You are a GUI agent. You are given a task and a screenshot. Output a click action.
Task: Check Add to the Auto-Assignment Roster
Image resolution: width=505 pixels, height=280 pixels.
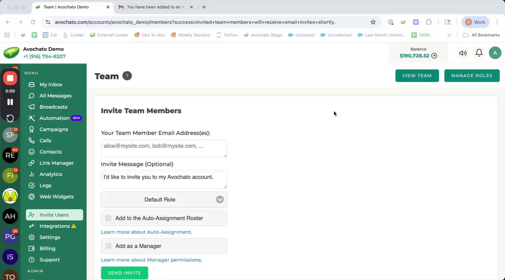pyautogui.click(x=108, y=218)
